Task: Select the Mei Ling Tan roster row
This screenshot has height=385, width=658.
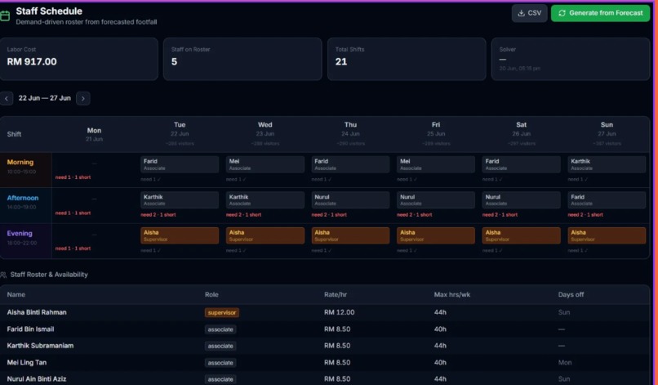Action: (x=325, y=362)
